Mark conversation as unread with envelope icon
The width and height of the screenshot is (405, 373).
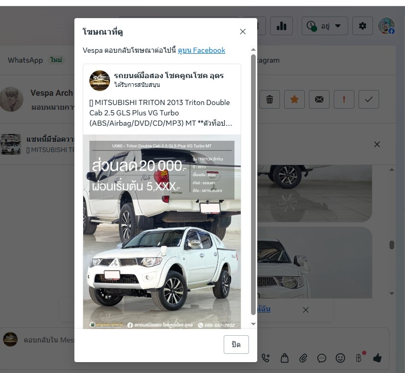319,99
